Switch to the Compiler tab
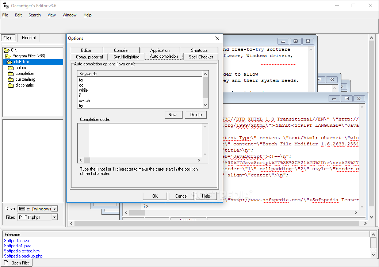 click(121, 50)
